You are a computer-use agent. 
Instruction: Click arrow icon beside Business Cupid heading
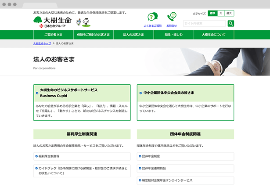tap(37, 93)
